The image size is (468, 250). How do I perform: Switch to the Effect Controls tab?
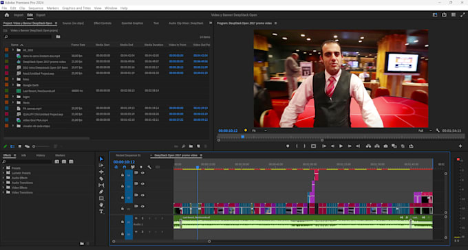(x=103, y=23)
